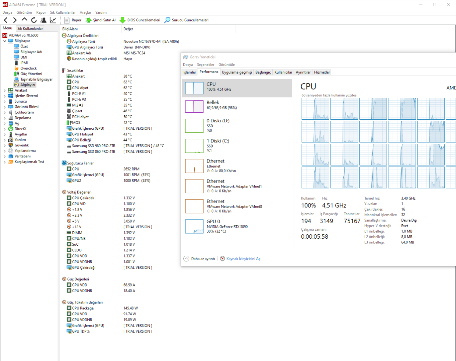Click the Veritabanı database icon
Viewport: 456px width, 361px height.
coord(11,156)
